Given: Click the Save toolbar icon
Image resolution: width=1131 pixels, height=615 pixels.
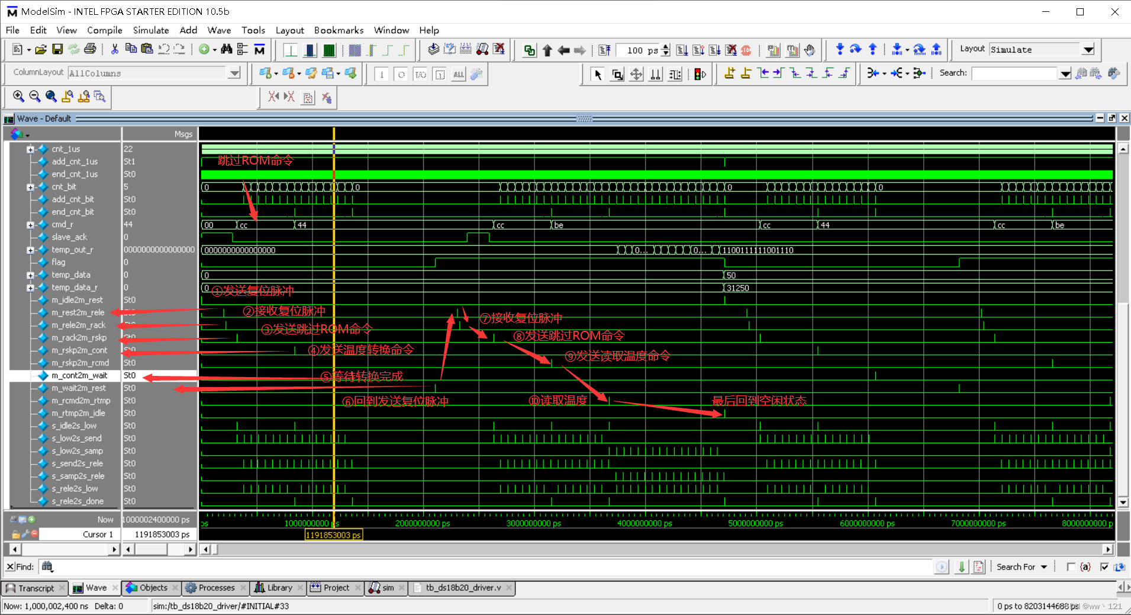Looking at the screenshot, I should [57, 50].
